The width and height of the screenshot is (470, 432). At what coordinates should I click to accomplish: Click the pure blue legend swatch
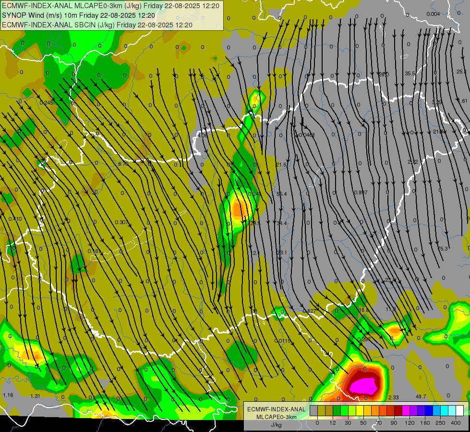pos(429,410)
